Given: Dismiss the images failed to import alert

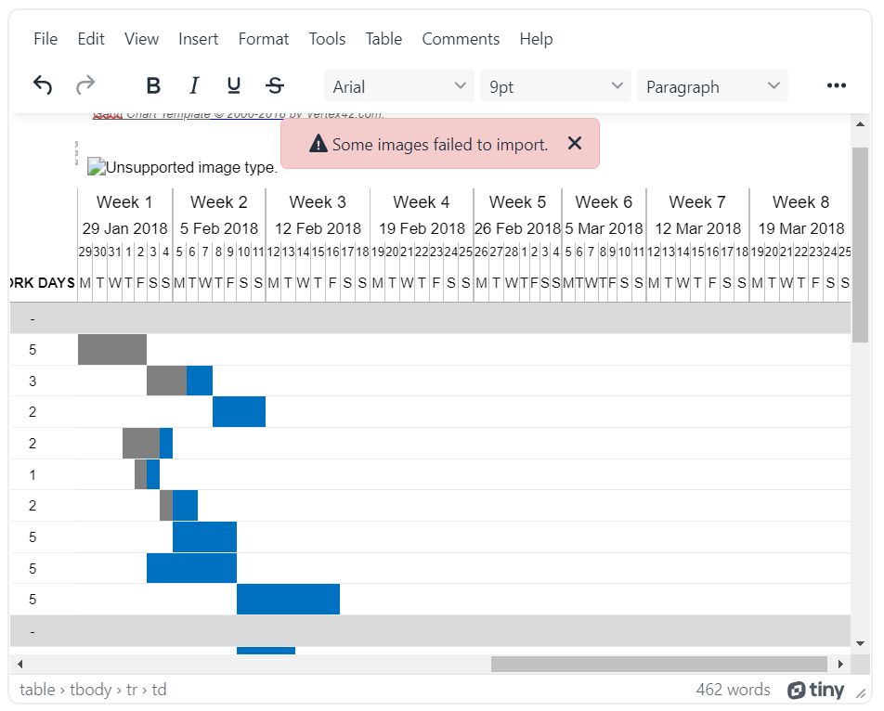Looking at the screenshot, I should pyautogui.click(x=575, y=143).
